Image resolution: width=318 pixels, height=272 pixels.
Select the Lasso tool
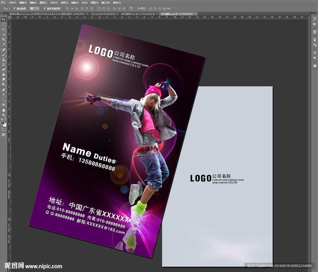pos(4,29)
